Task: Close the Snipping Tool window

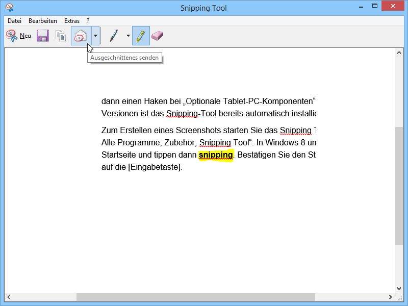Action: pos(393,6)
